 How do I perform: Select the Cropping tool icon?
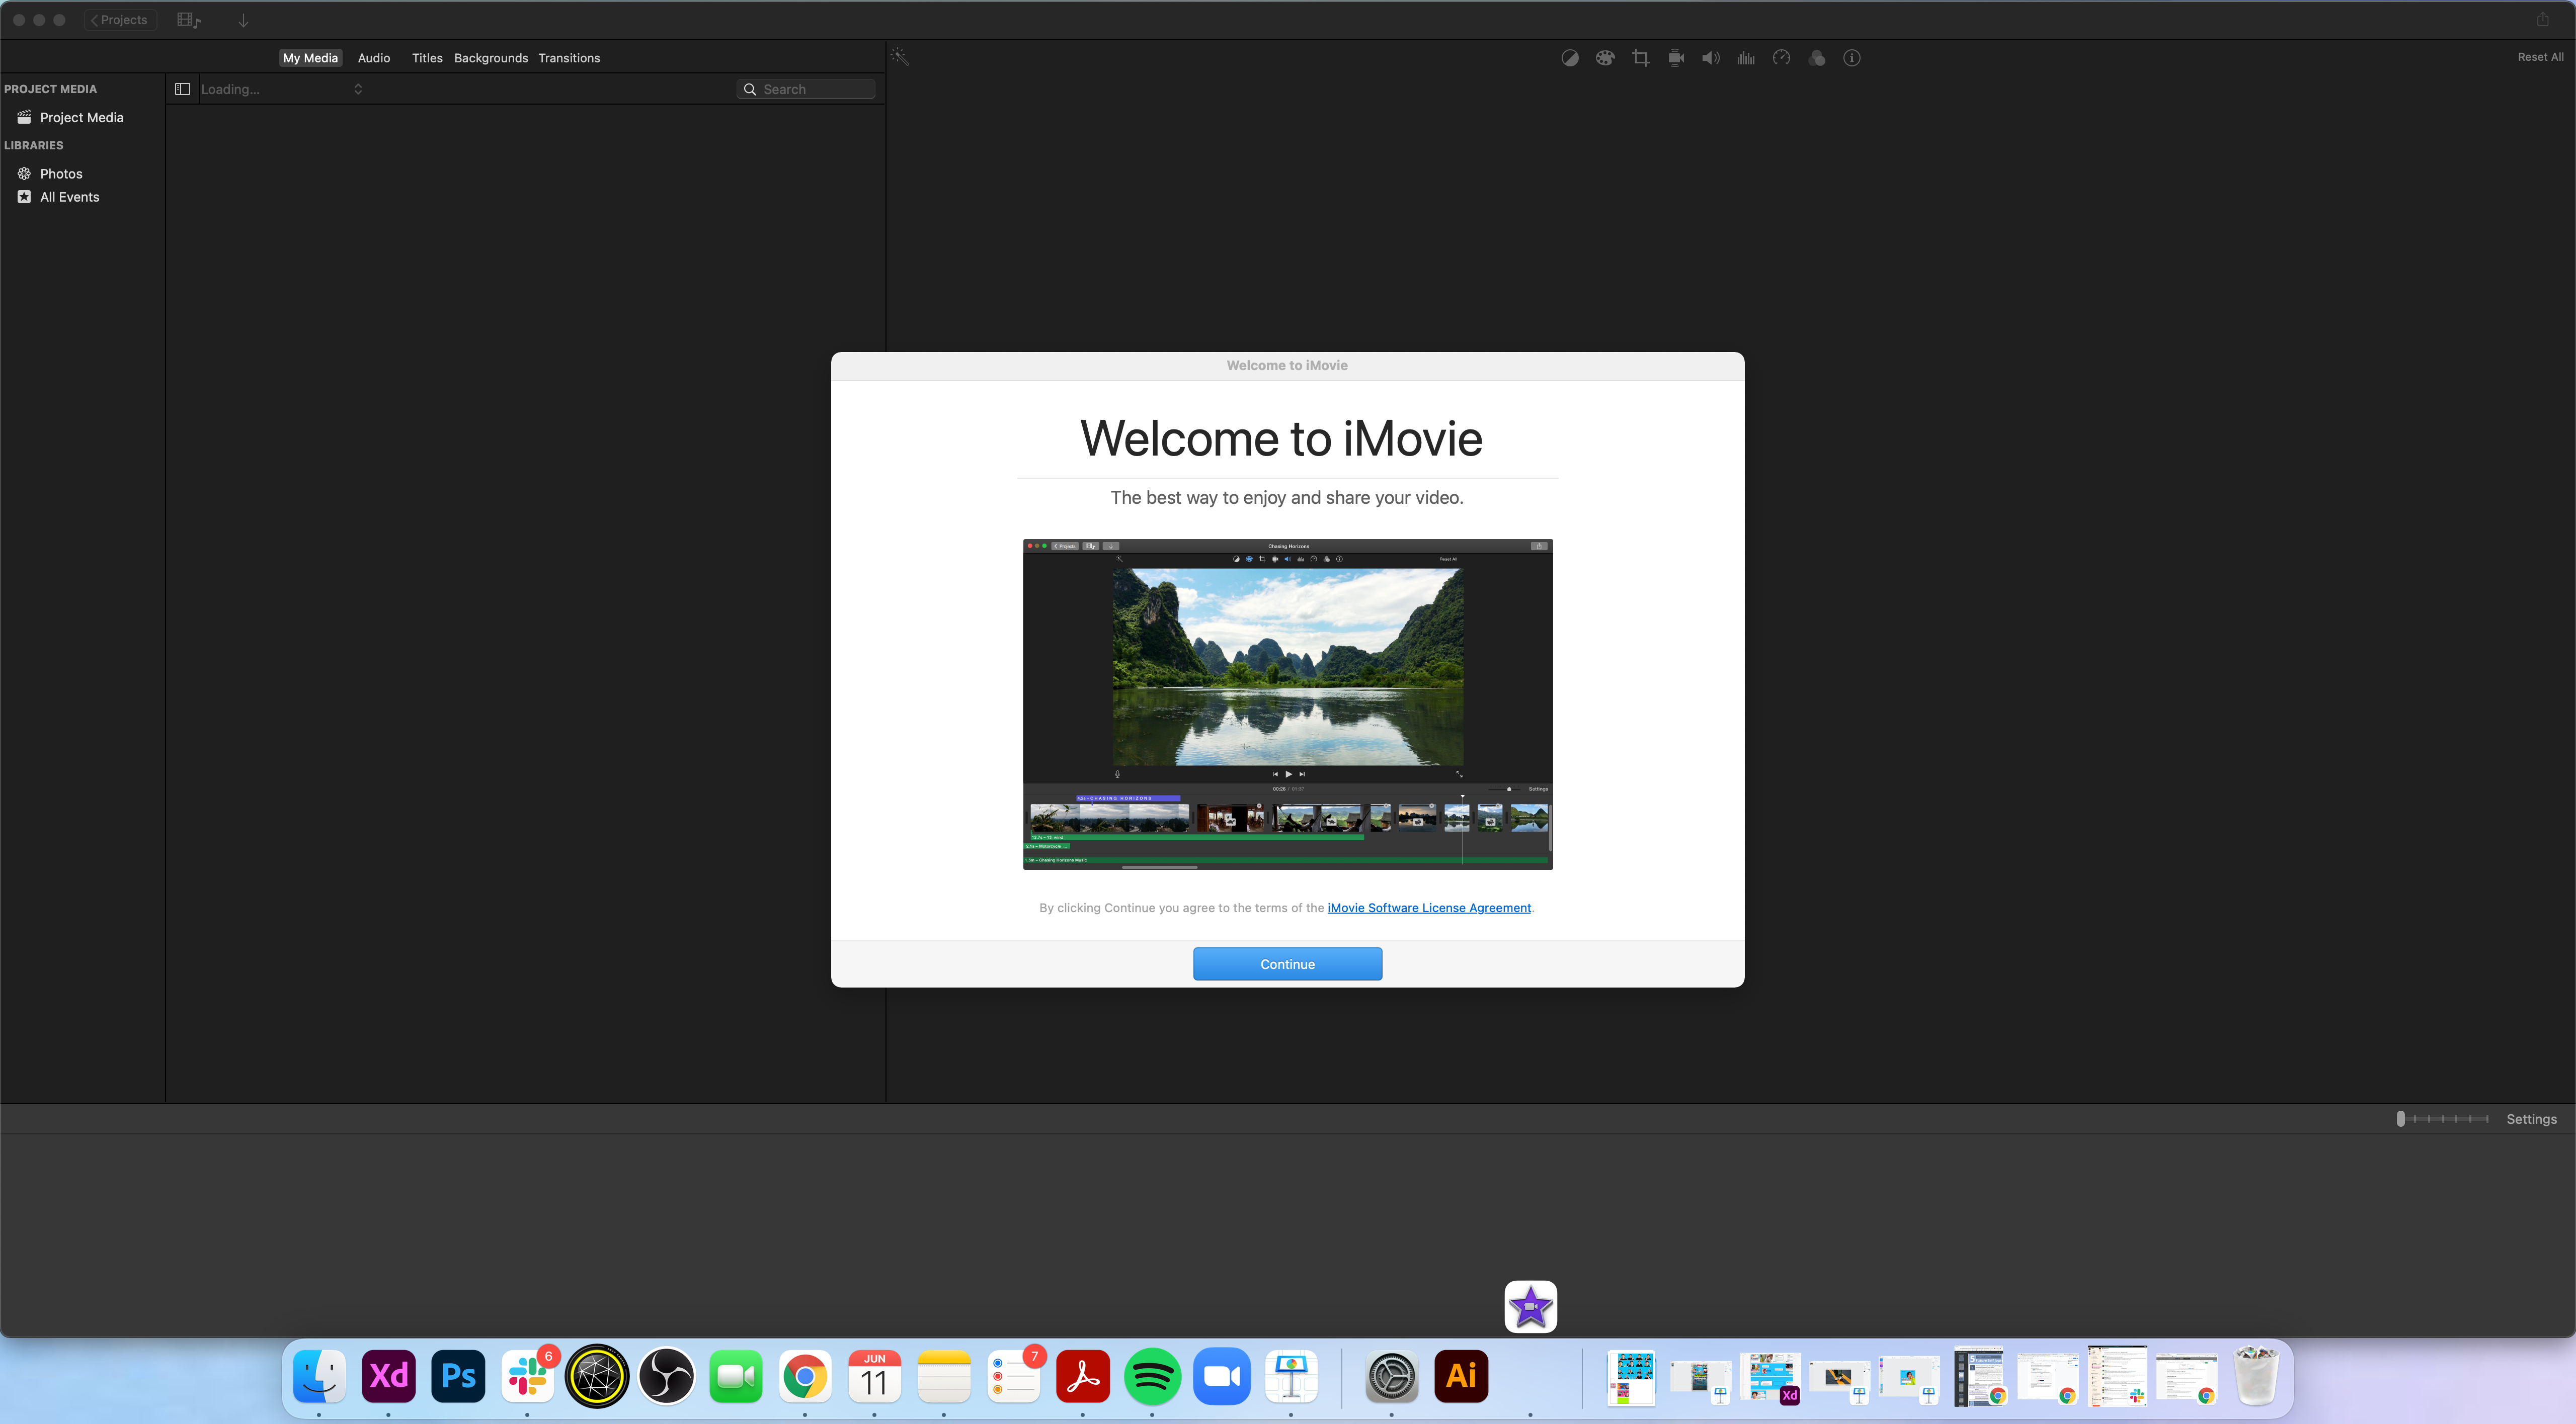pos(1640,58)
